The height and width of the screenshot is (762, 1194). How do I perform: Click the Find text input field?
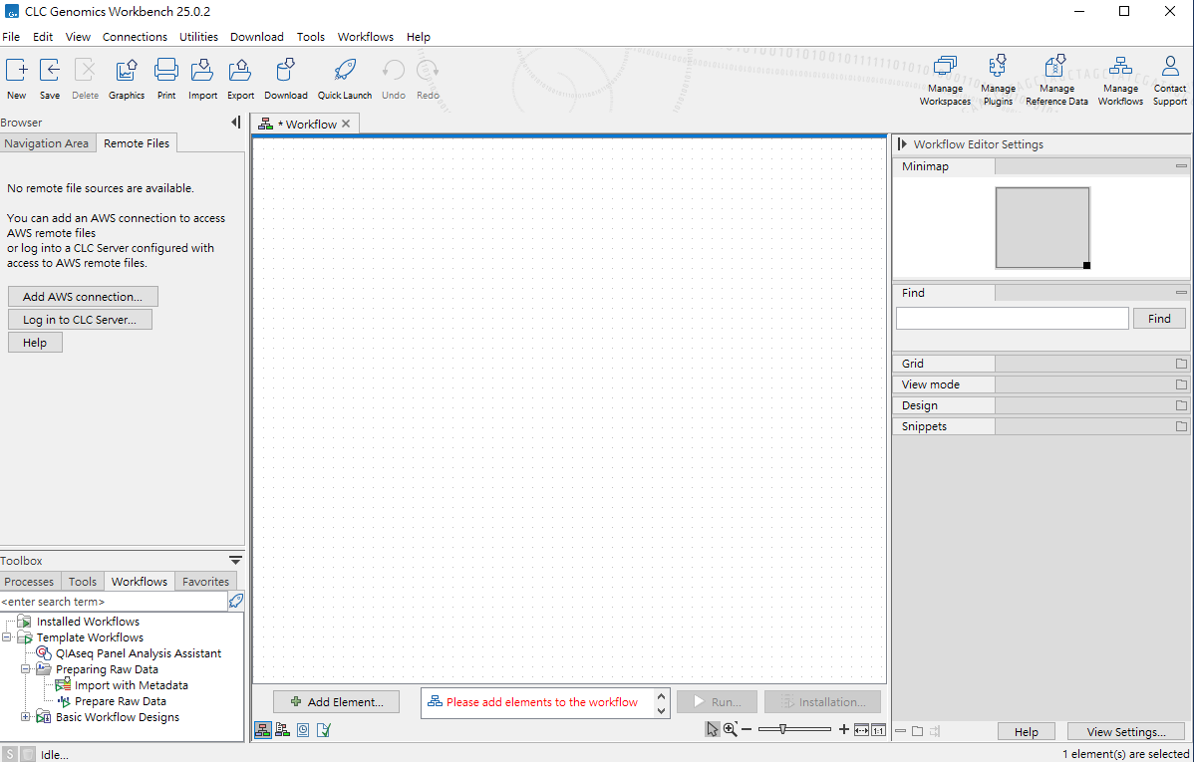coord(1012,318)
